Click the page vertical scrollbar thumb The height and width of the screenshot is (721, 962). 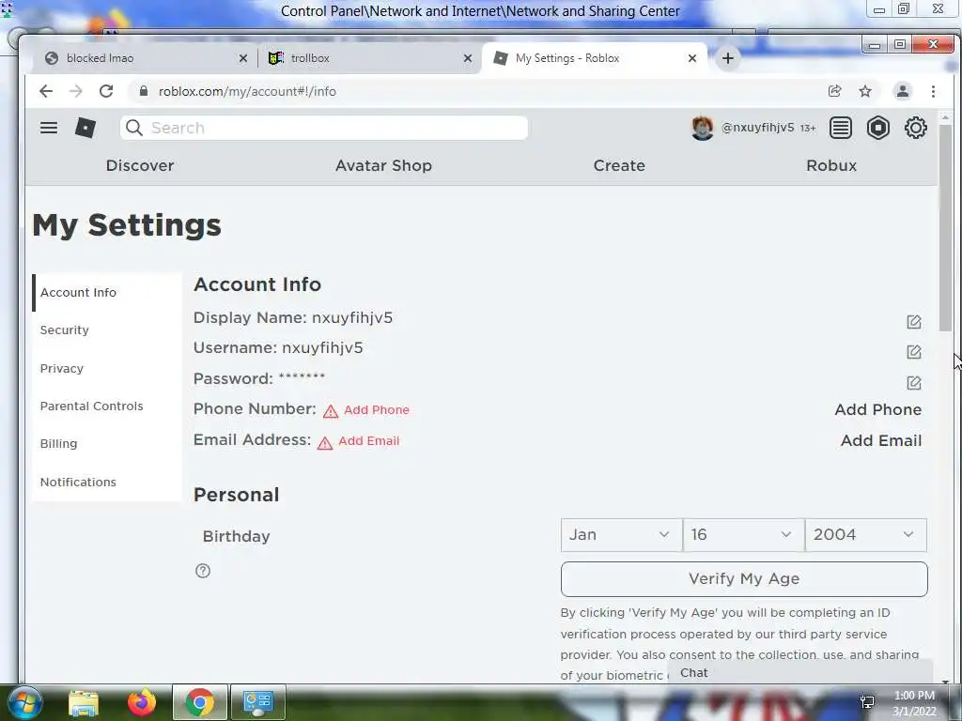tap(945, 227)
